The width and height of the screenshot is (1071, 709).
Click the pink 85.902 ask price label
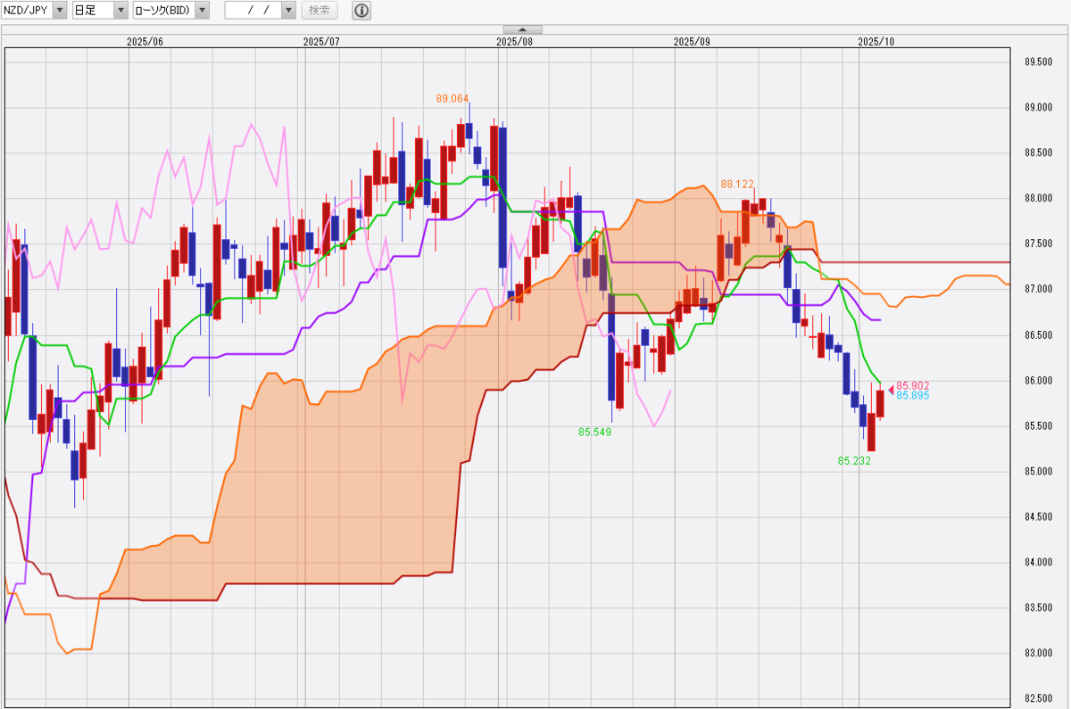[x=913, y=385]
